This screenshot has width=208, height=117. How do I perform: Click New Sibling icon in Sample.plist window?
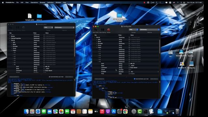(18, 28)
